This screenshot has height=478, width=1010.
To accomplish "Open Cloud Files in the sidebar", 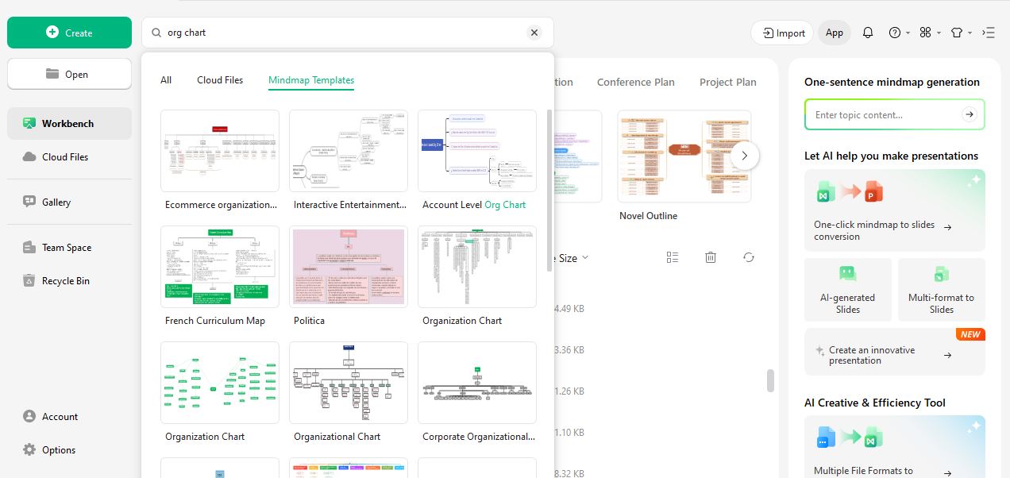I will pyautogui.click(x=69, y=156).
